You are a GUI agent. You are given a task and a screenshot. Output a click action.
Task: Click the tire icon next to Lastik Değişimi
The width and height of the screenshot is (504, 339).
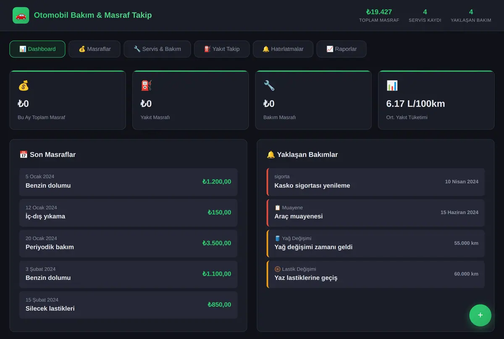coord(277,269)
